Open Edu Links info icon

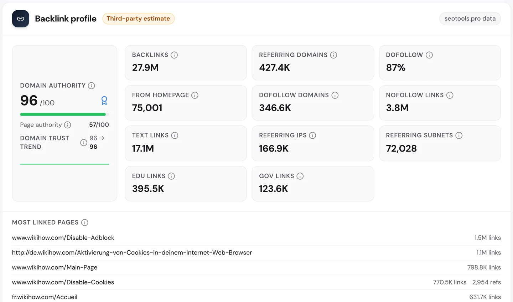coord(171,176)
